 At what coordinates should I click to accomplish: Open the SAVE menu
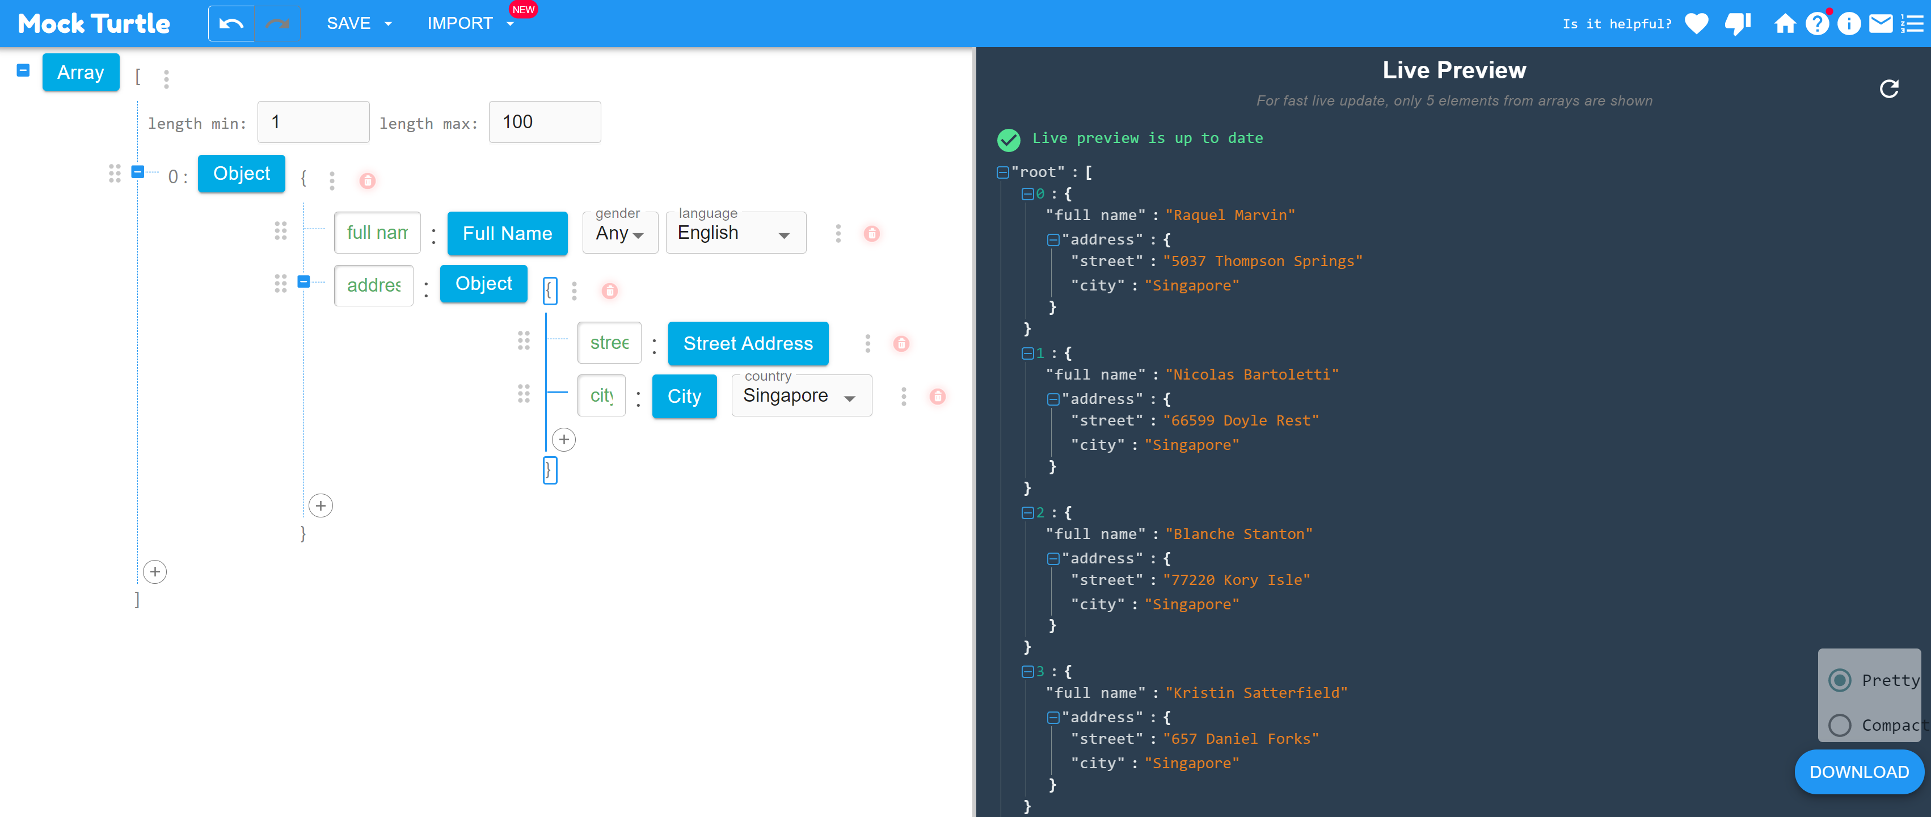click(x=359, y=24)
